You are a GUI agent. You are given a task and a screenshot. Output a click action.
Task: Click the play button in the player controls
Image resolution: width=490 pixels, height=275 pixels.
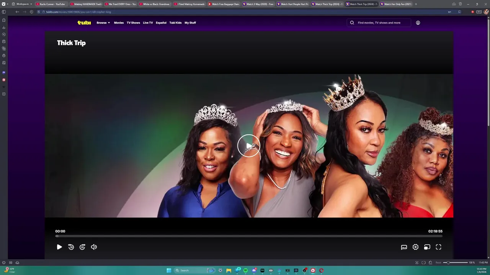pyautogui.click(x=59, y=247)
